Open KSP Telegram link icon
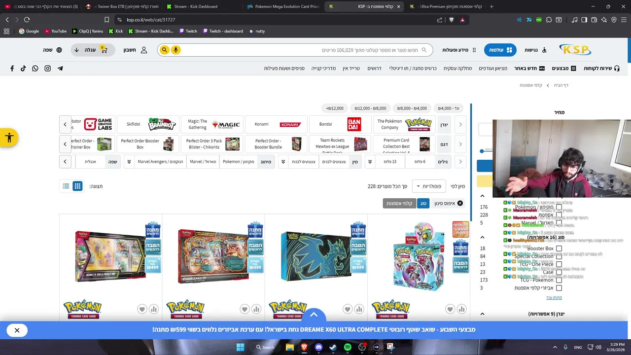This screenshot has width=631, height=355. (60, 68)
